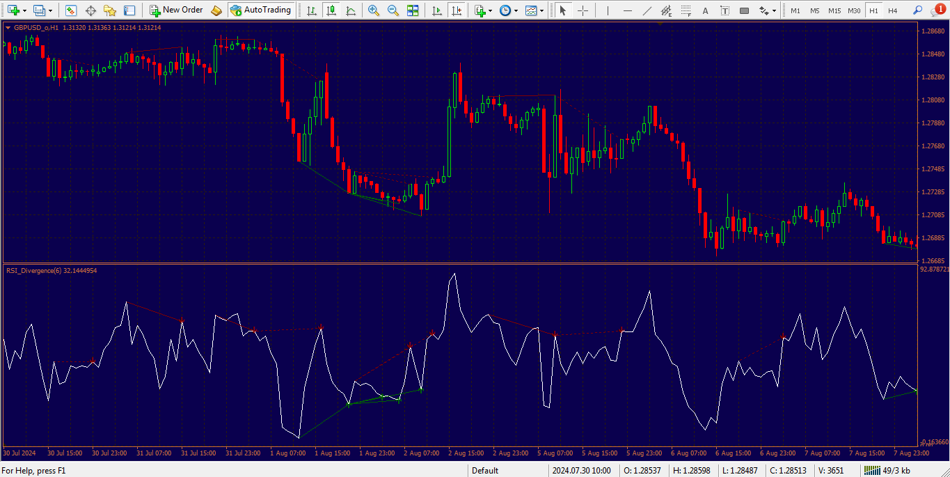950x477 pixels.
Task: Select the Text Label tool
Action: point(725,10)
